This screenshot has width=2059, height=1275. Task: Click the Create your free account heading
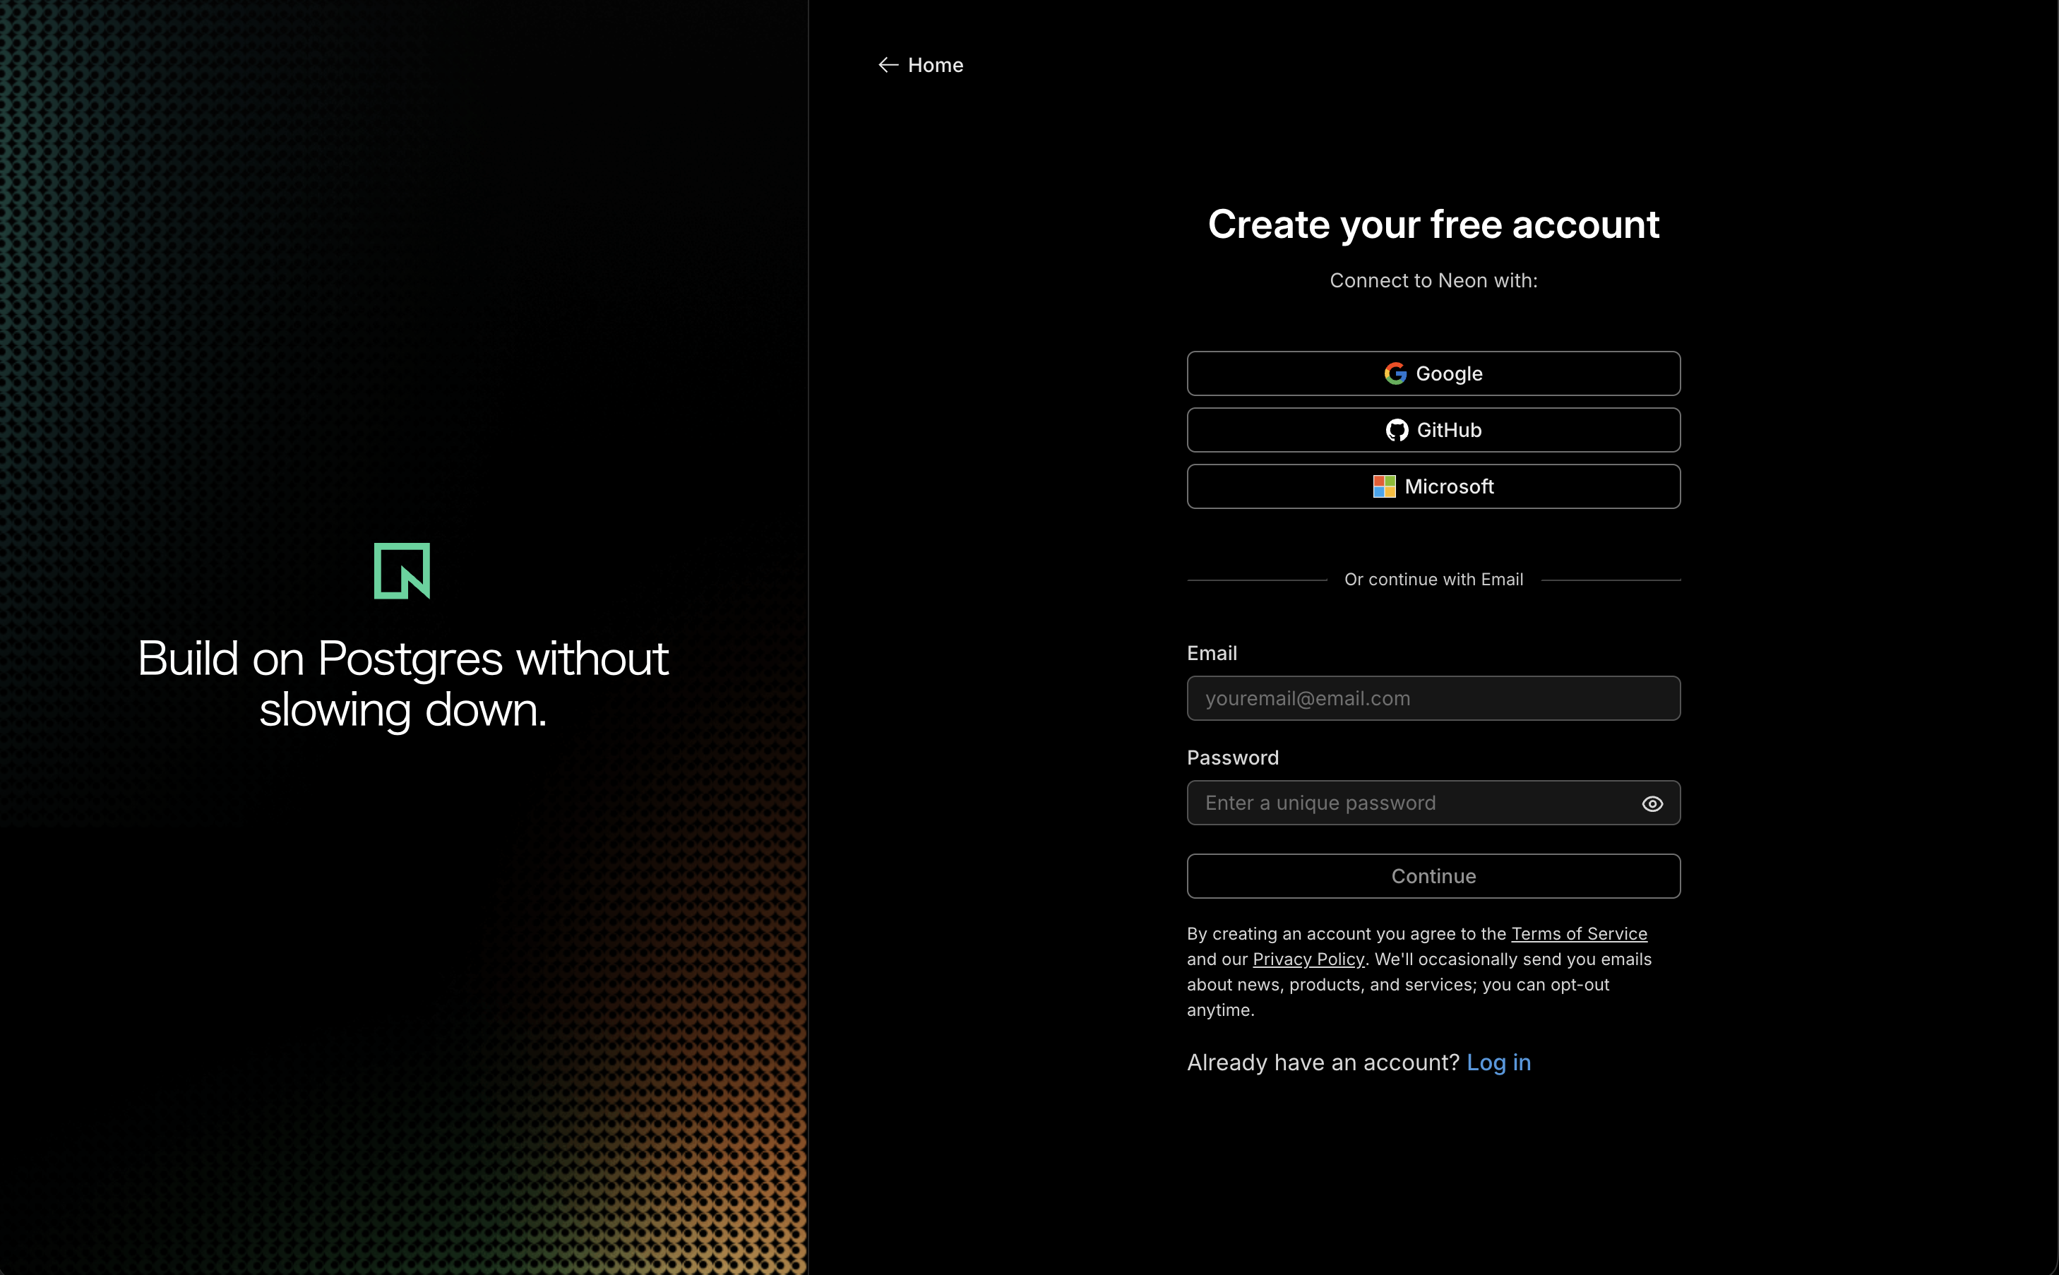click(1433, 225)
